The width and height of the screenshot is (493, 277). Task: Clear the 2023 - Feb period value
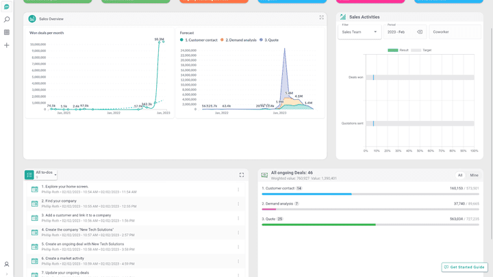click(x=420, y=32)
